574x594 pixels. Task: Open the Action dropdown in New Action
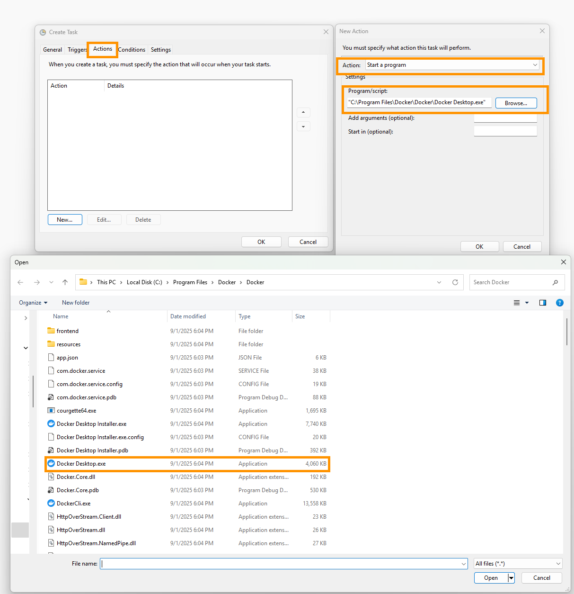[x=535, y=65]
